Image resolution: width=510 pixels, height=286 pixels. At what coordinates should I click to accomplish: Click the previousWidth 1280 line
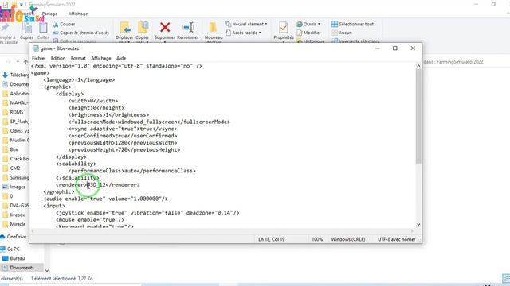(123, 143)
